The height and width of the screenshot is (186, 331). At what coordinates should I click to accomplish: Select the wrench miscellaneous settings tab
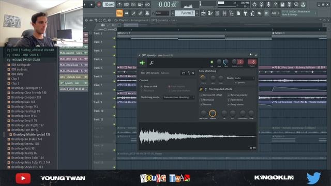click(152, 63)
